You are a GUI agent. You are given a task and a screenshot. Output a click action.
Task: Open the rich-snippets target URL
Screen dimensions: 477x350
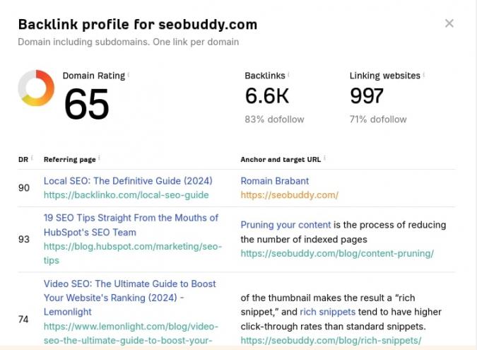331,340
